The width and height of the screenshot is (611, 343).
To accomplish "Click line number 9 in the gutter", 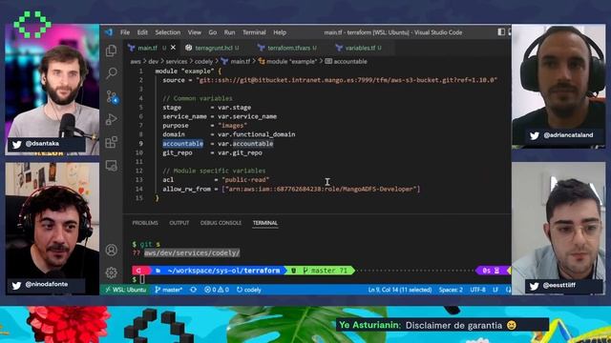I will 140,144.
